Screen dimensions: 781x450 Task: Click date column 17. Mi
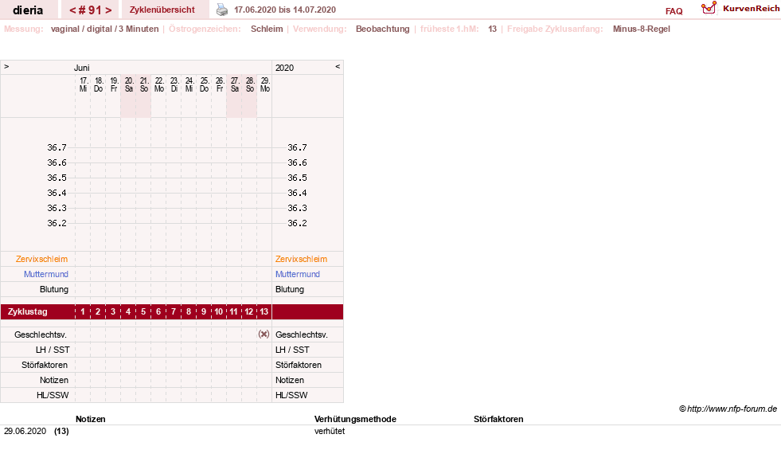click(x=83, y=84)
